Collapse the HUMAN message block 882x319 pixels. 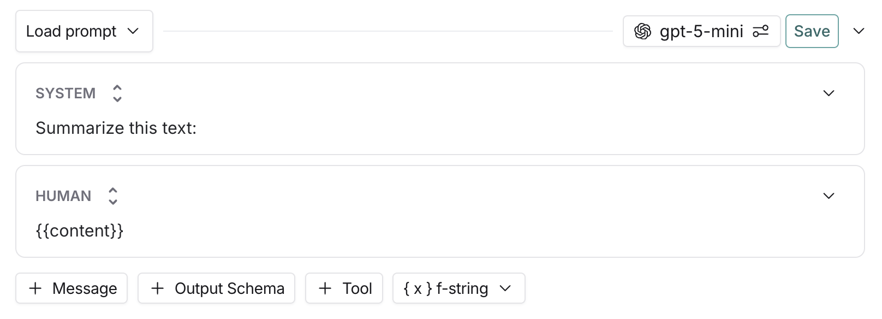829,196
